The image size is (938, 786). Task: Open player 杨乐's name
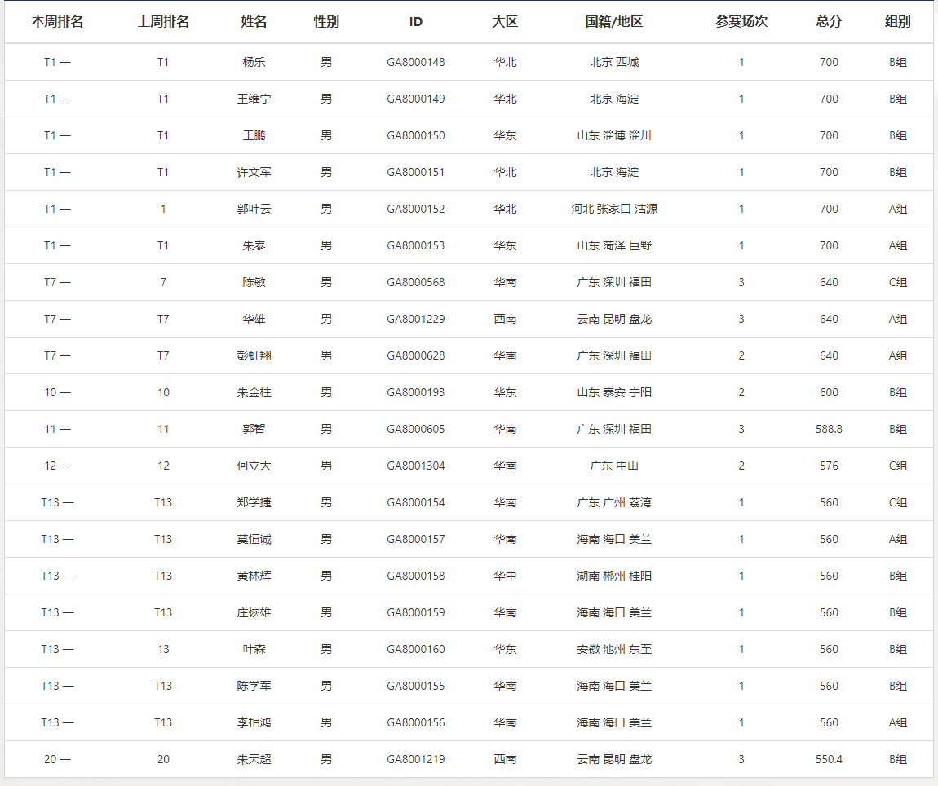254,62
